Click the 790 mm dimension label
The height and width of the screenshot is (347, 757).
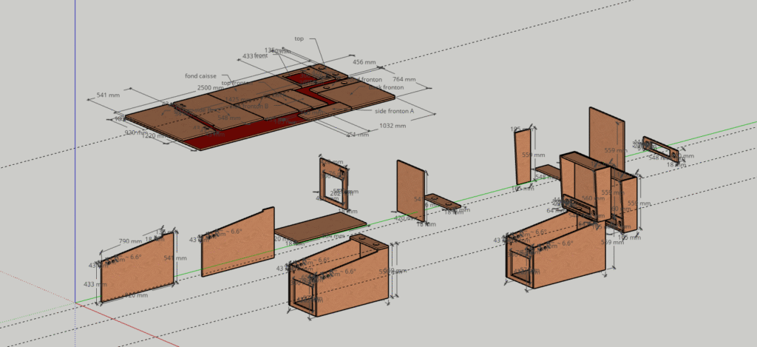point(130,241)
